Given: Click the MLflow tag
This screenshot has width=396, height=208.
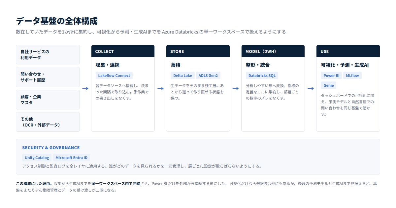Looking at the screenshot, I should [352, 76].
